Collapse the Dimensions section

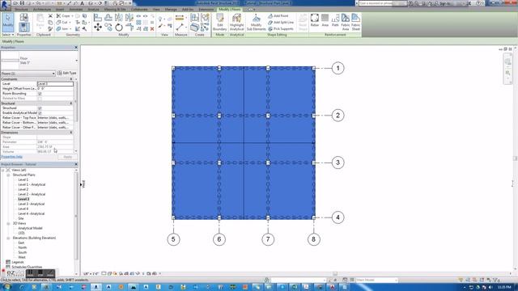(71, 133)
